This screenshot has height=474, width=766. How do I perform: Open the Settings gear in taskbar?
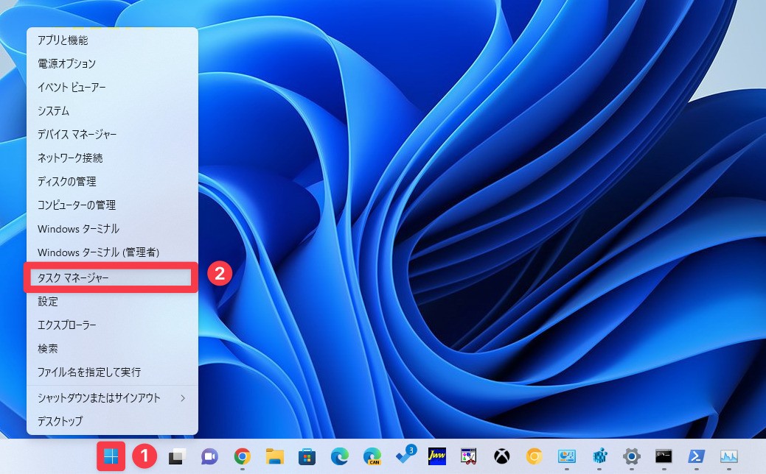[631, 456]
